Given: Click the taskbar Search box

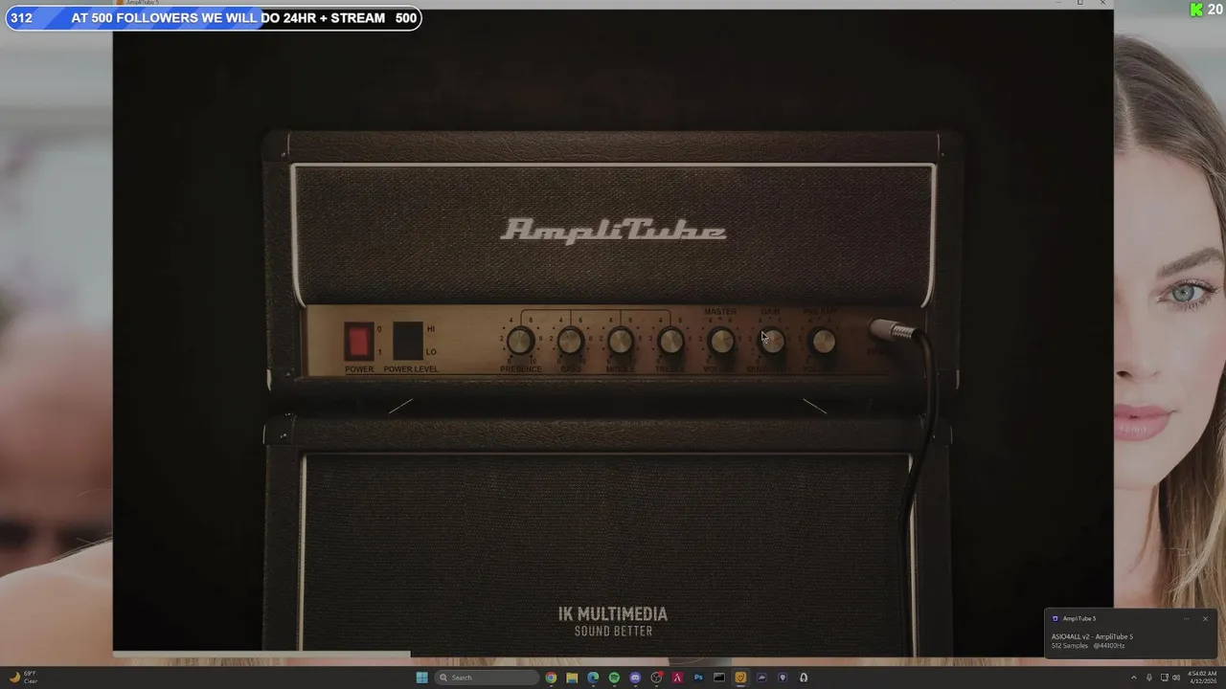Looking at the screenshot, I should point(487,678).
